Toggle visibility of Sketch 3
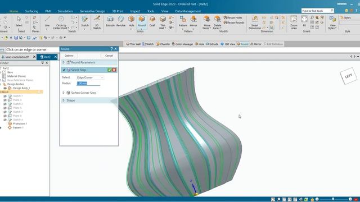This screenshot has height=202, width=360. click(x=5, y=112)
